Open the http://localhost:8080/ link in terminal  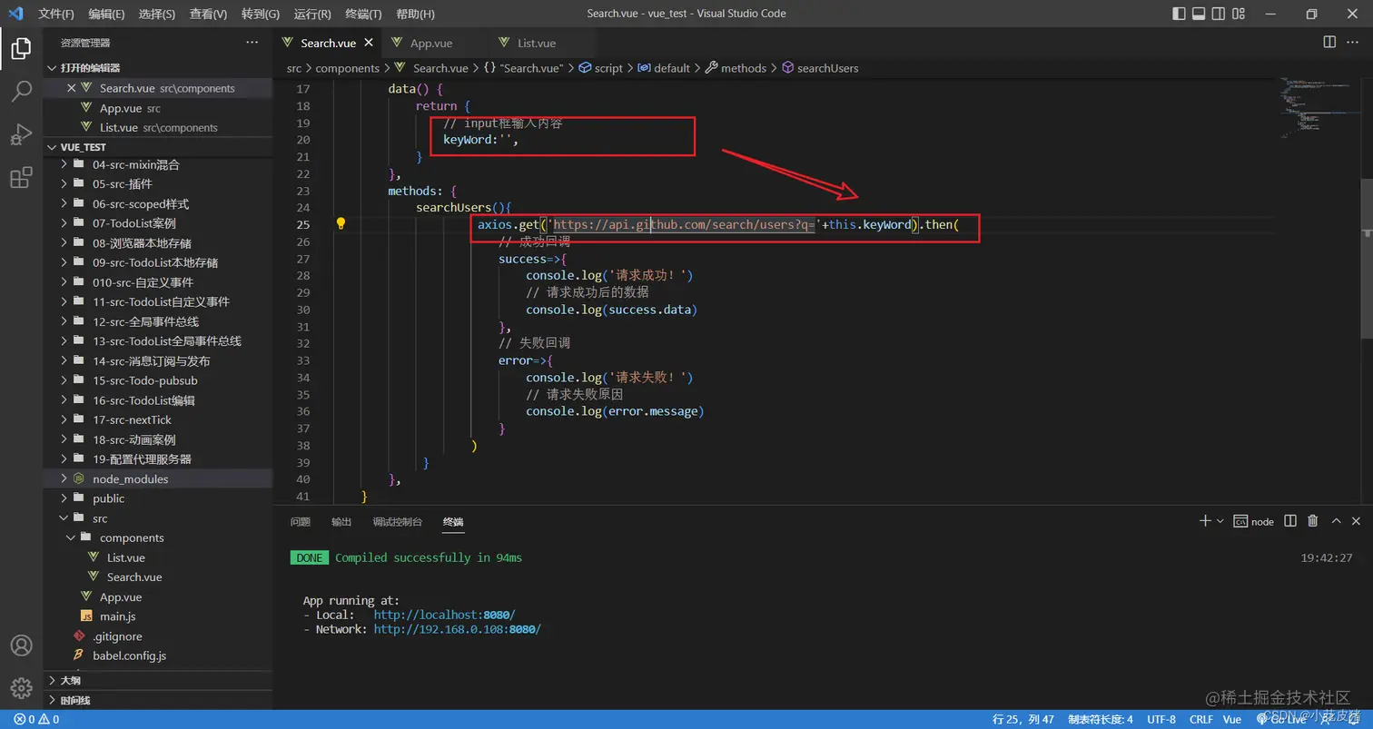point(444,615)
